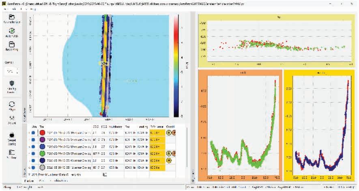Open the Adjust sliders icon in the sidebar
Viewport: 359px width, 191px height.
[12, 118]
